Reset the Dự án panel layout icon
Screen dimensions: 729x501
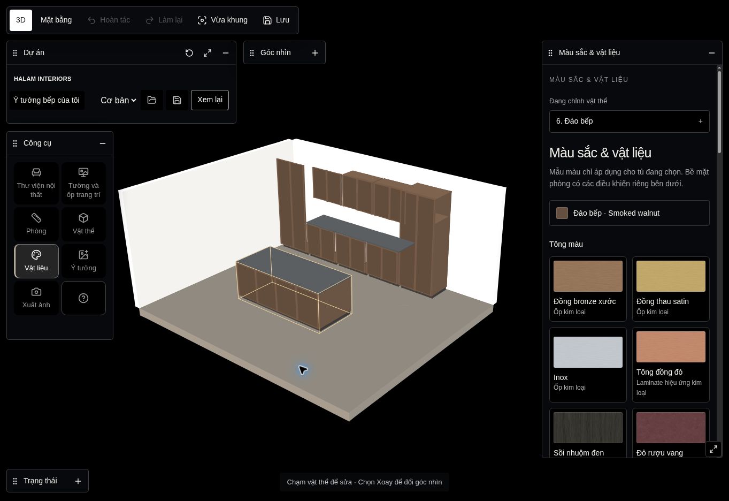pos(189,53)
